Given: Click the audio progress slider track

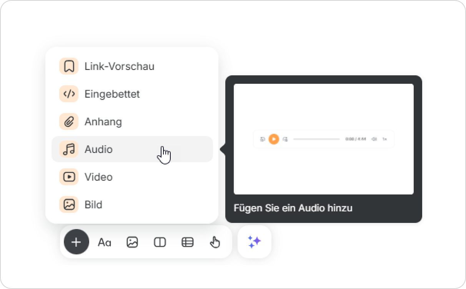Looking at the screenshot, I should point(316,139).
